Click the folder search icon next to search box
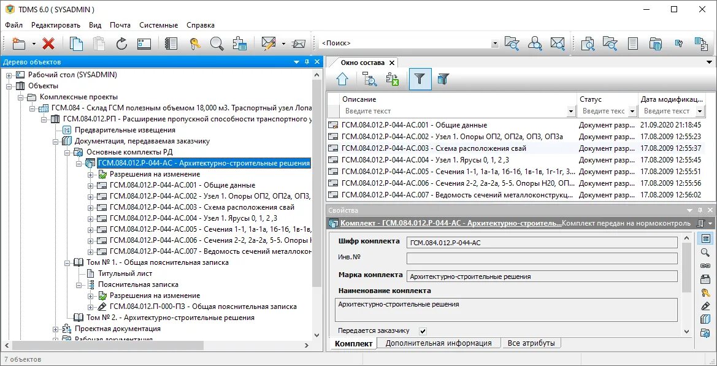Image resolution: width=717 pixels, height=366 pixels. click(512, 44)
